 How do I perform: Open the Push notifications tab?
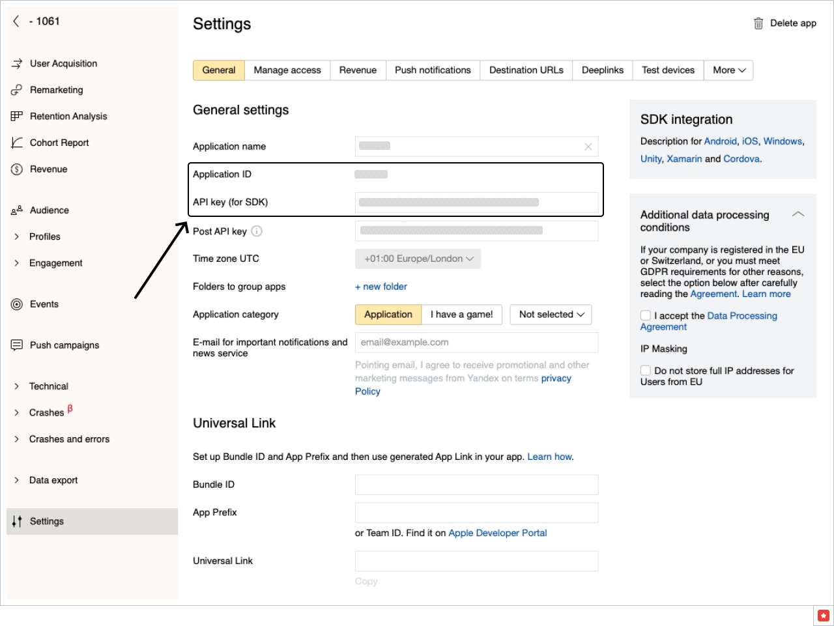[433, 70]
